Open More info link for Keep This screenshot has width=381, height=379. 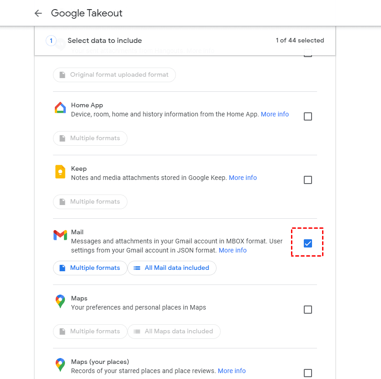(x=243, y=178)
